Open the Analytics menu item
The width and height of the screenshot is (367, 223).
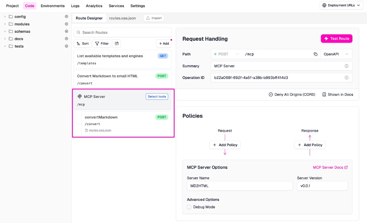pyautogui.click(x=94, y=6)
